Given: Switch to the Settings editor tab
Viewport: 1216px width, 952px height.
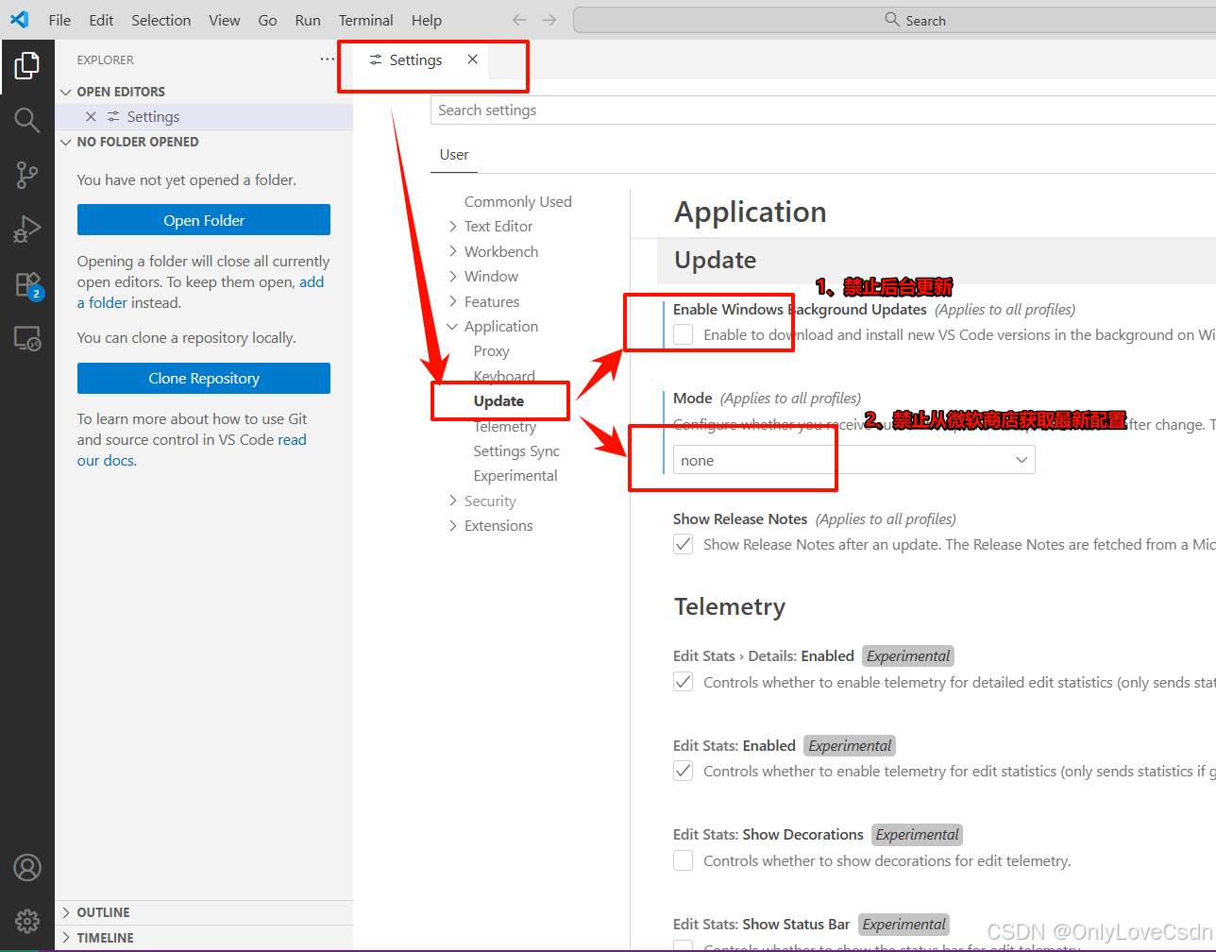Looking at the screenshot, I should coord(415,59).
